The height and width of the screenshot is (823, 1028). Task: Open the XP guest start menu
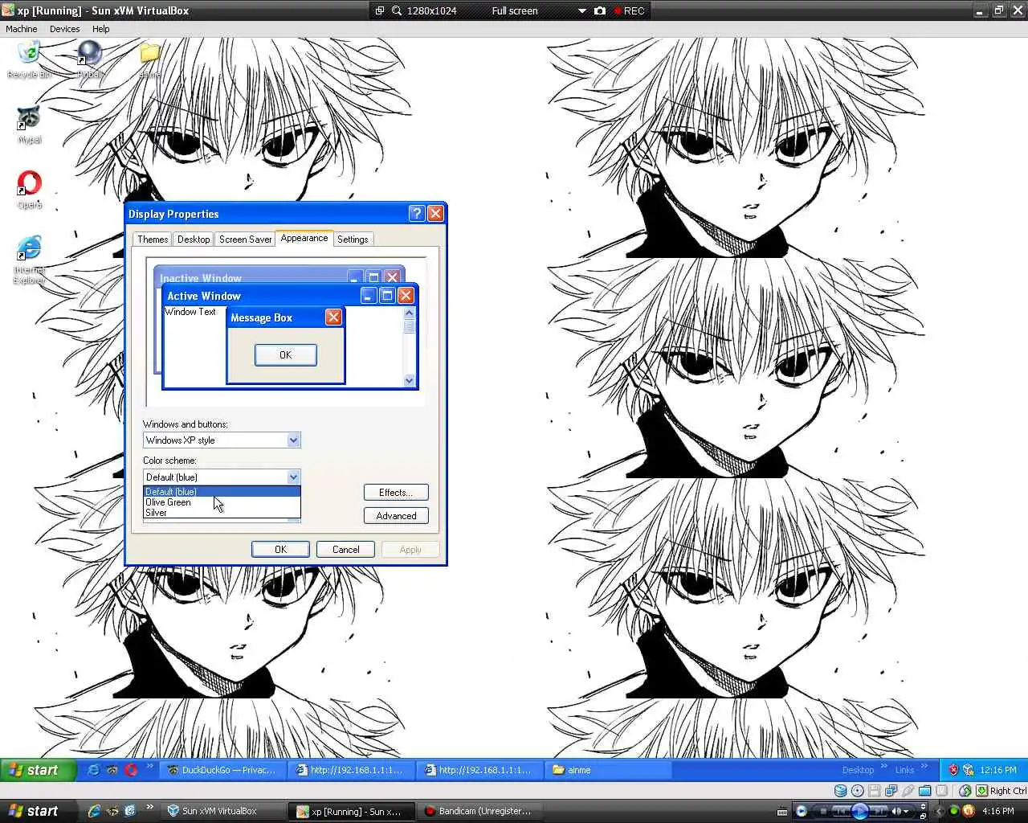(x=38, y=770)
